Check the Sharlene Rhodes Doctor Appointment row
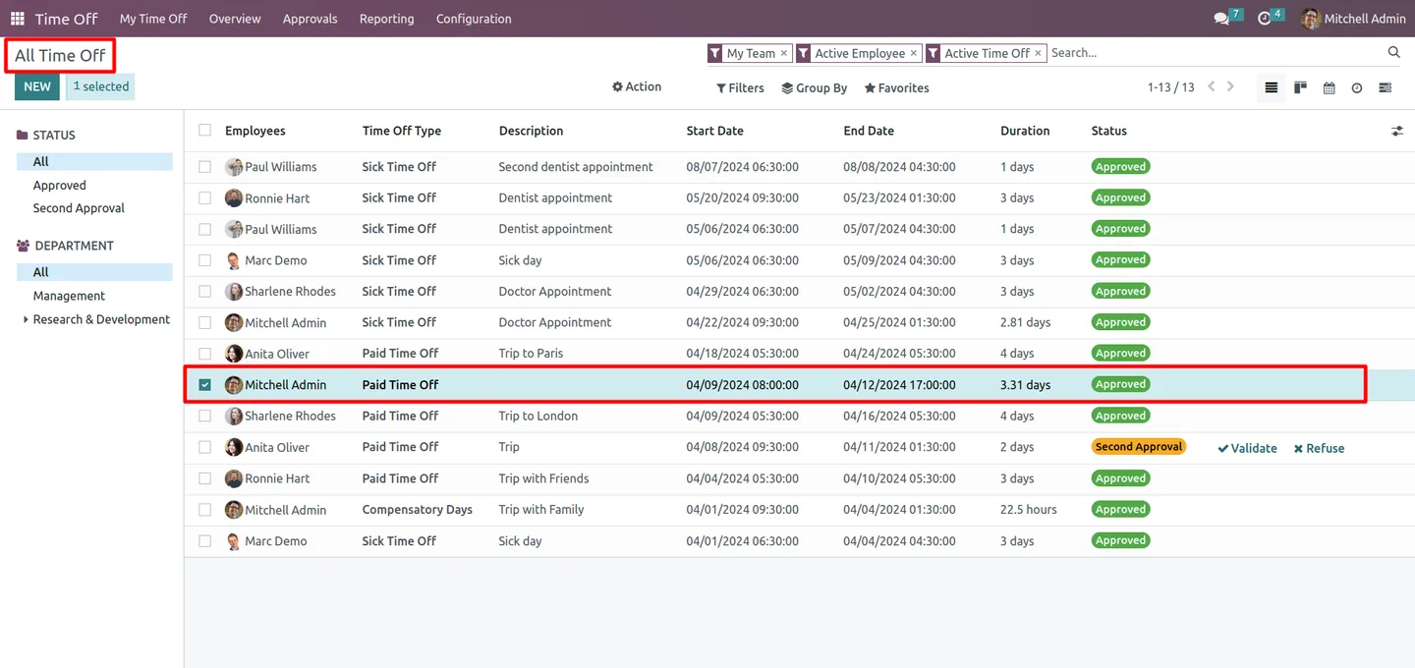This screenshot has height=668, width=1415. pyautogui.click(x=204, y=291)
